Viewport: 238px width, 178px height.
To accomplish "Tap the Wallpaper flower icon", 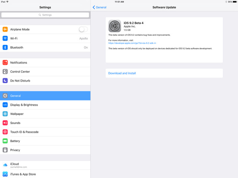I will [x=5, y=114].
